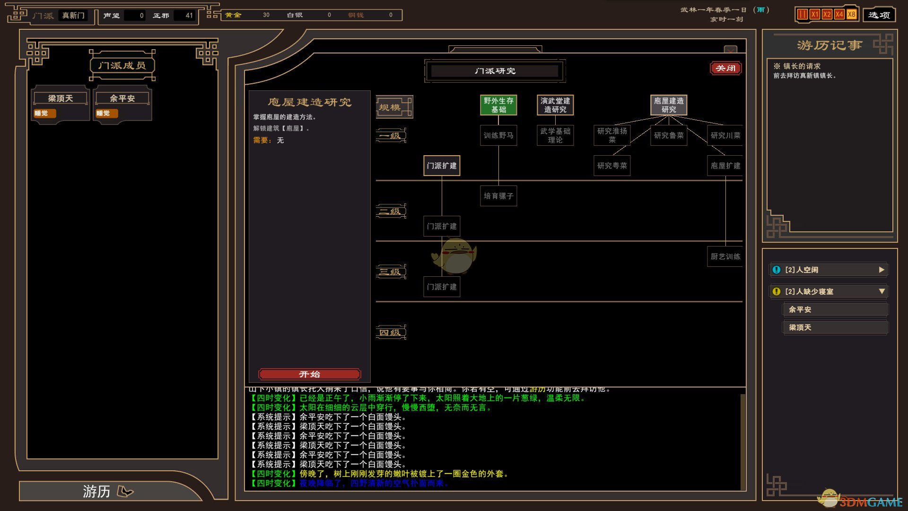Image resolution: width=908 pixels, height=511 pixels.
Task: Select member card 梁顶天
Action: (x=61, y=104)
